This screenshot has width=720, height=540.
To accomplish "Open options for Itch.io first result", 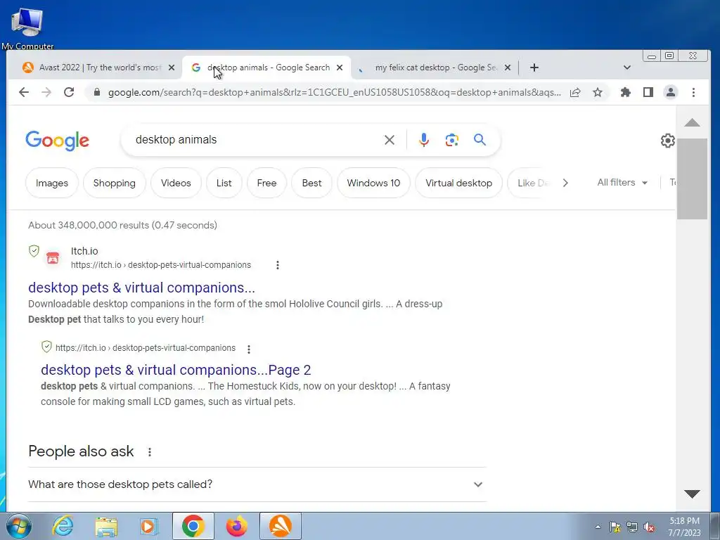I will (x=277, y=265).
